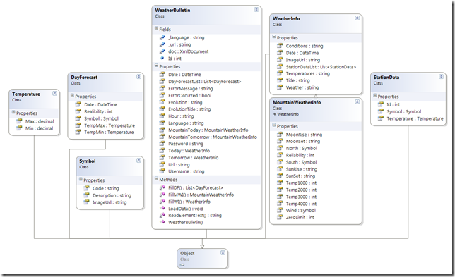Select the 'Symbol : Symbol' property in StationData
455x277 pixels.
pyautogui.click(x=404, y=111)
